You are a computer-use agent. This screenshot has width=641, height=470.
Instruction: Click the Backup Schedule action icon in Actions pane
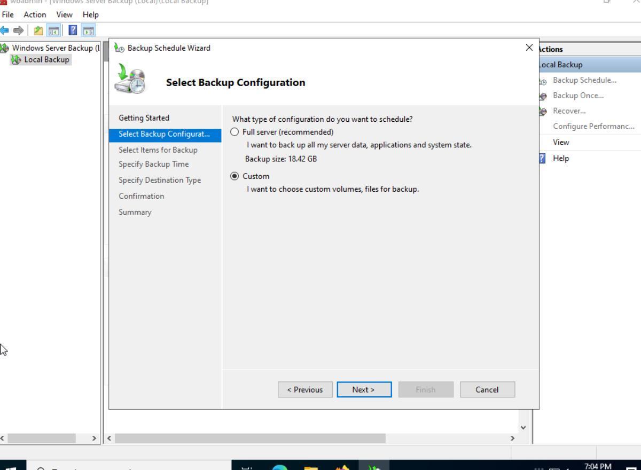pos(543,81)
